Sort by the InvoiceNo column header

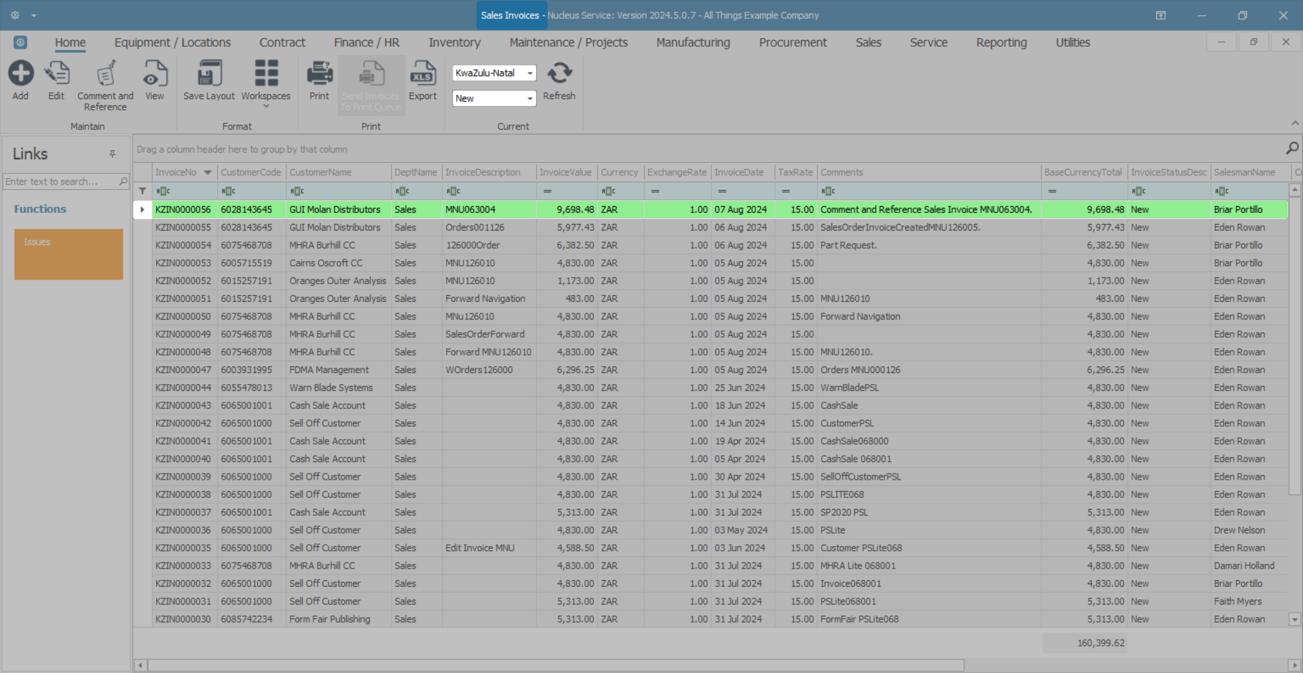184,172
